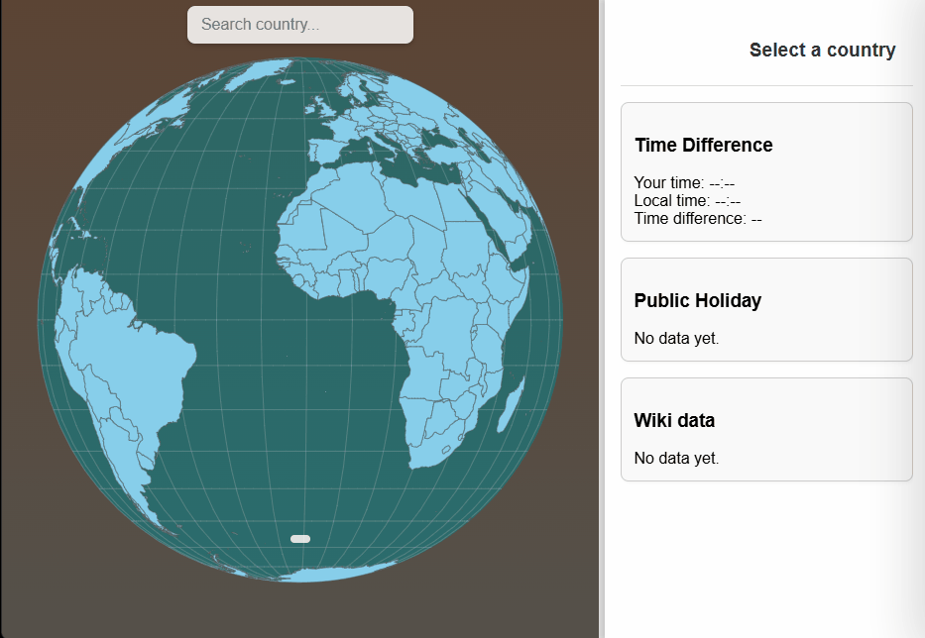925x638 pixels.
Task: Click the divider between globe and panel
Action: tap(602, 319)
